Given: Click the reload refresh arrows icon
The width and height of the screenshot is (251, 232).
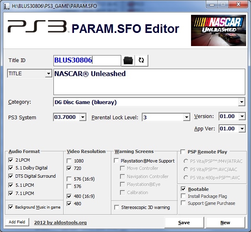Looking at the screenshot, I should (x=141, y=60).
